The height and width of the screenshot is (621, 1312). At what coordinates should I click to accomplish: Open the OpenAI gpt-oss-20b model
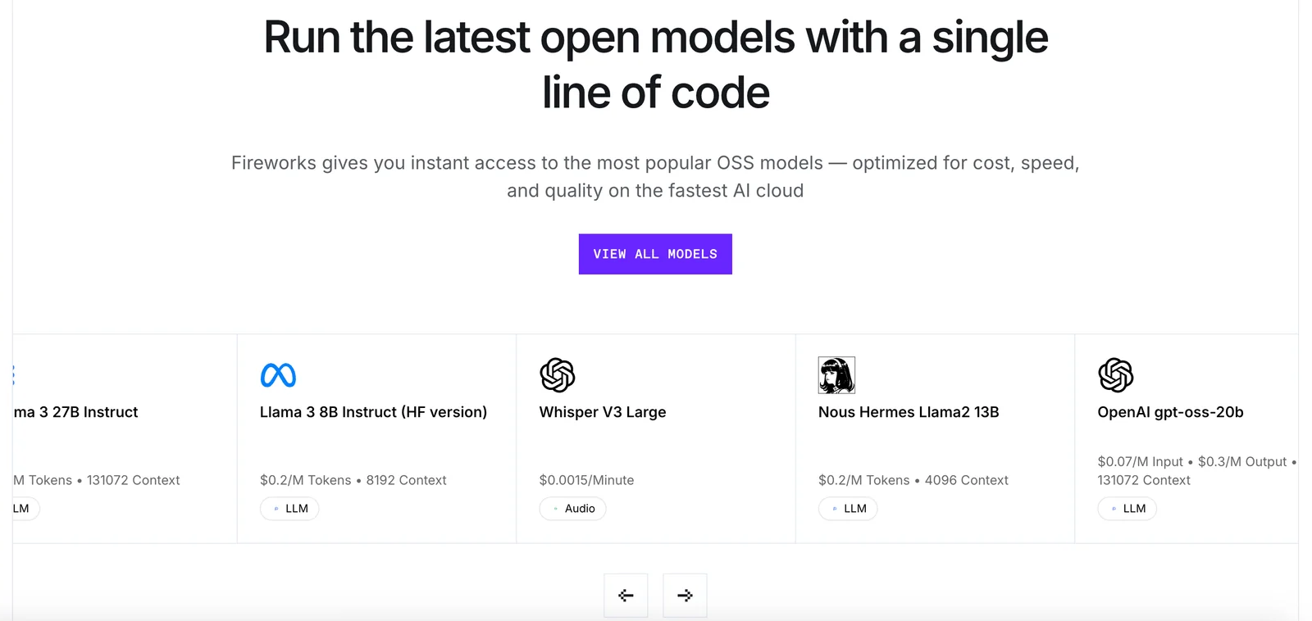[1170, 412]
